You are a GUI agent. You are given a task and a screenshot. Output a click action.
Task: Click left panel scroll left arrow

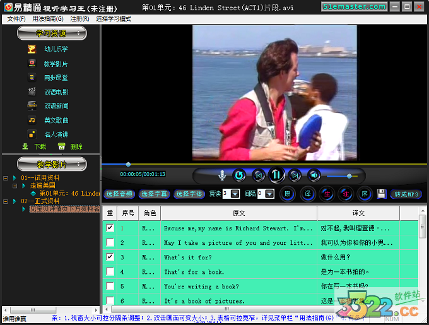[x=6, y=310]
